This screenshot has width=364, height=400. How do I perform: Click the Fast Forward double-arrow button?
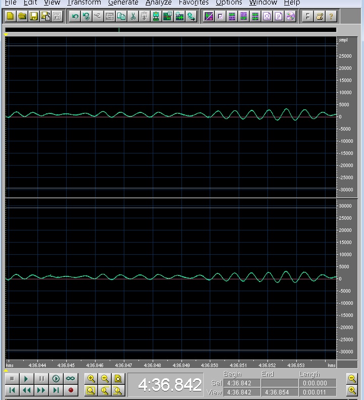click(x=41, y=390)
